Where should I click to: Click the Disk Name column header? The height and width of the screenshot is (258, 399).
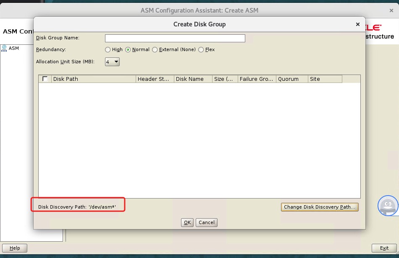193,79
